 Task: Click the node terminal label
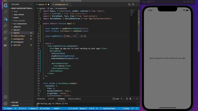[116, 99]
